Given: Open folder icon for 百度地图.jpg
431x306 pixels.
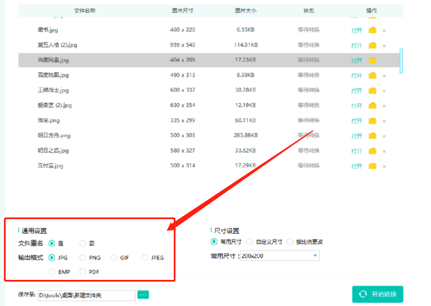Looking at the screenshot, I should coord(372,76).
